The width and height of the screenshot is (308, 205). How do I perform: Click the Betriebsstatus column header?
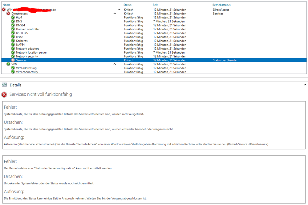[x=221, y=5]
